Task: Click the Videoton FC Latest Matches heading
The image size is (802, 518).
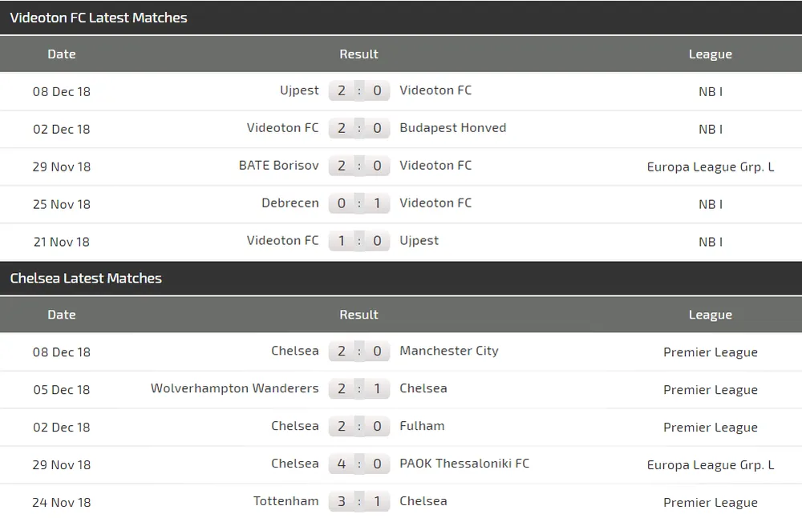Action: coord(99,18)
